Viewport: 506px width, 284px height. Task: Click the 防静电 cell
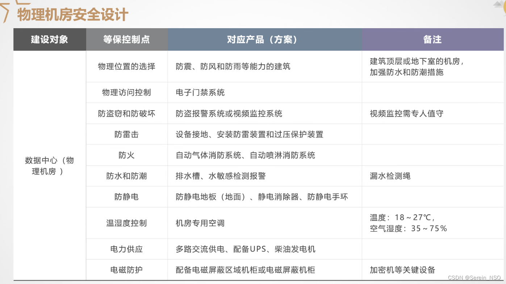(127, 197)
